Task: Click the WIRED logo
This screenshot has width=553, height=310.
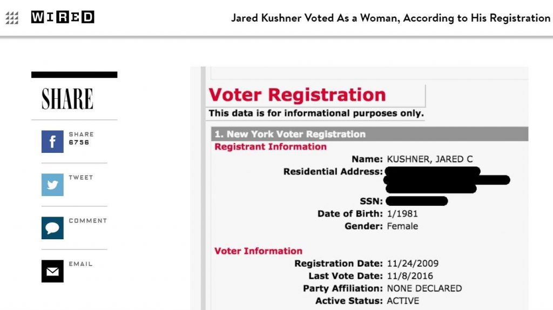Action: (x=63, y=17)
